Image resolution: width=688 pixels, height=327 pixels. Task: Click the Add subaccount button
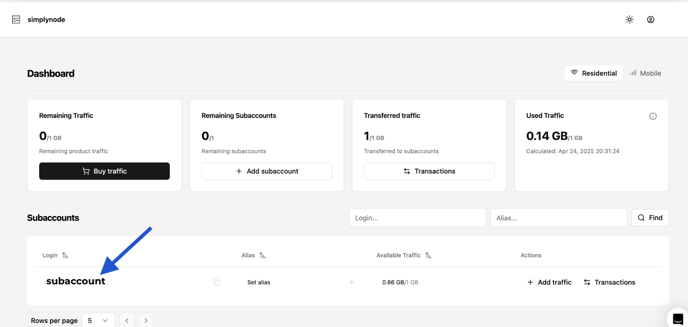point(267,171)
